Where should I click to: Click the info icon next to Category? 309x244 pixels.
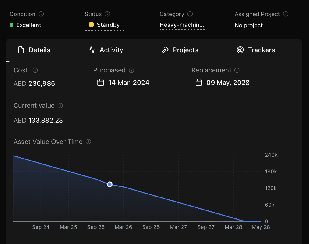[190, 14]
